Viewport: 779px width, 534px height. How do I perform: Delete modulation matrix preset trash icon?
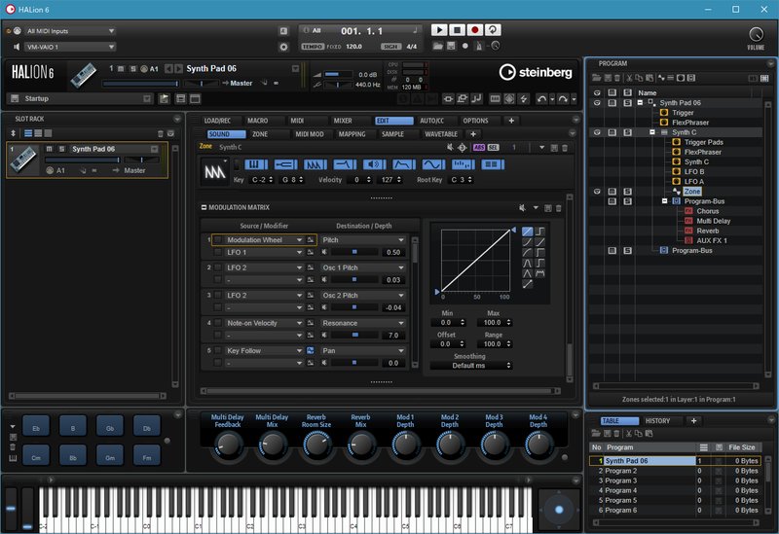[x=558, y=208]
